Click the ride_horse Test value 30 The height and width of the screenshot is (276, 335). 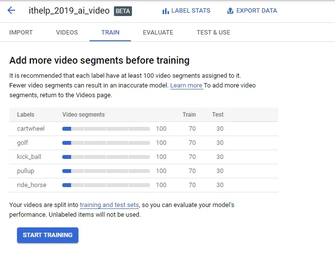click(220, 185)
